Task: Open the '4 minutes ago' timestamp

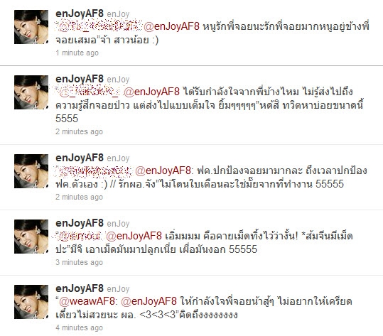Action: (x=79, y=327)
